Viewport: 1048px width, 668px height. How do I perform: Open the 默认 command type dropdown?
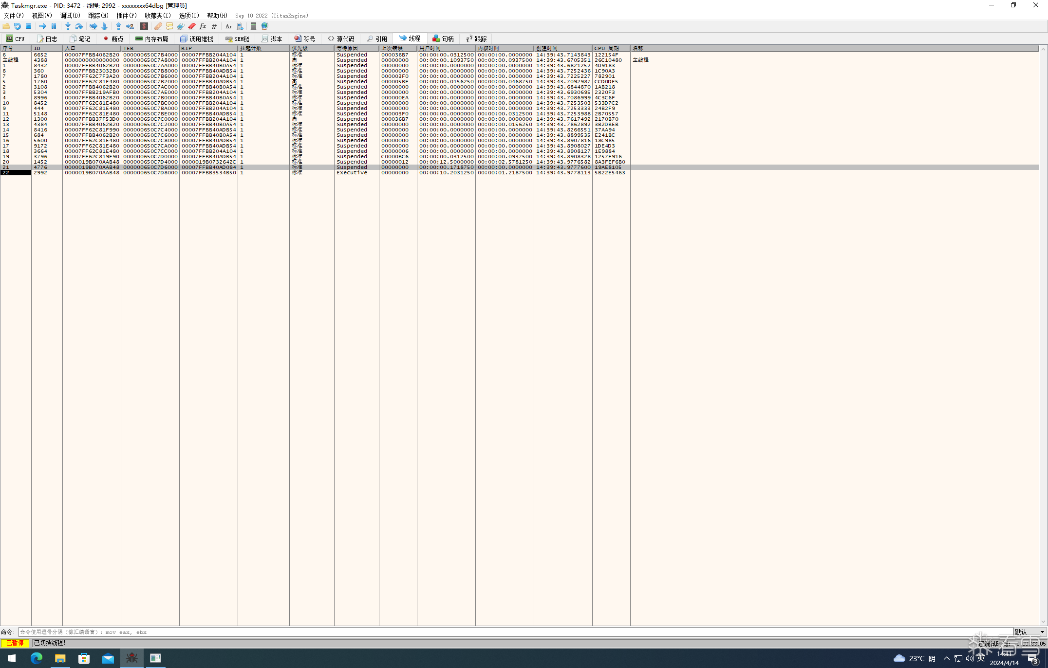click(x=1029, y=632)
